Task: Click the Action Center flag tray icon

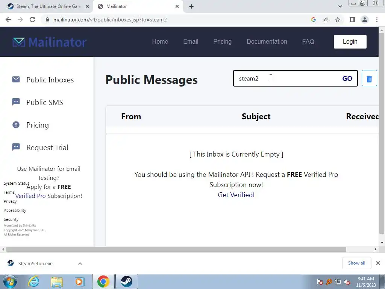Action: pyautogui.click(x=320, y=282)
